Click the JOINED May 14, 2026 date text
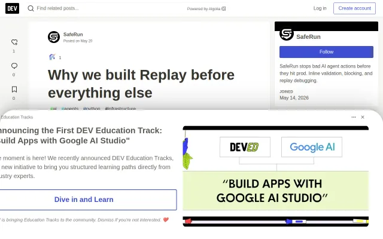Screen dimensions: 383x239 pos(294,98)
